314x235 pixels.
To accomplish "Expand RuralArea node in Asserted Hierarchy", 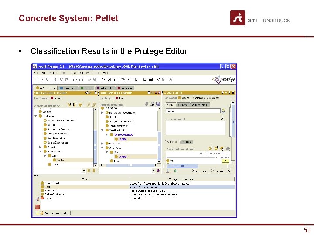I will 40,147.
